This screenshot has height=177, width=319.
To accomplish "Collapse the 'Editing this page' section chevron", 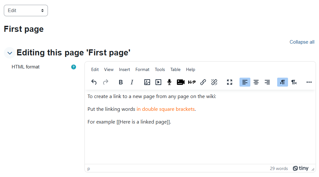I will point(10,53).
